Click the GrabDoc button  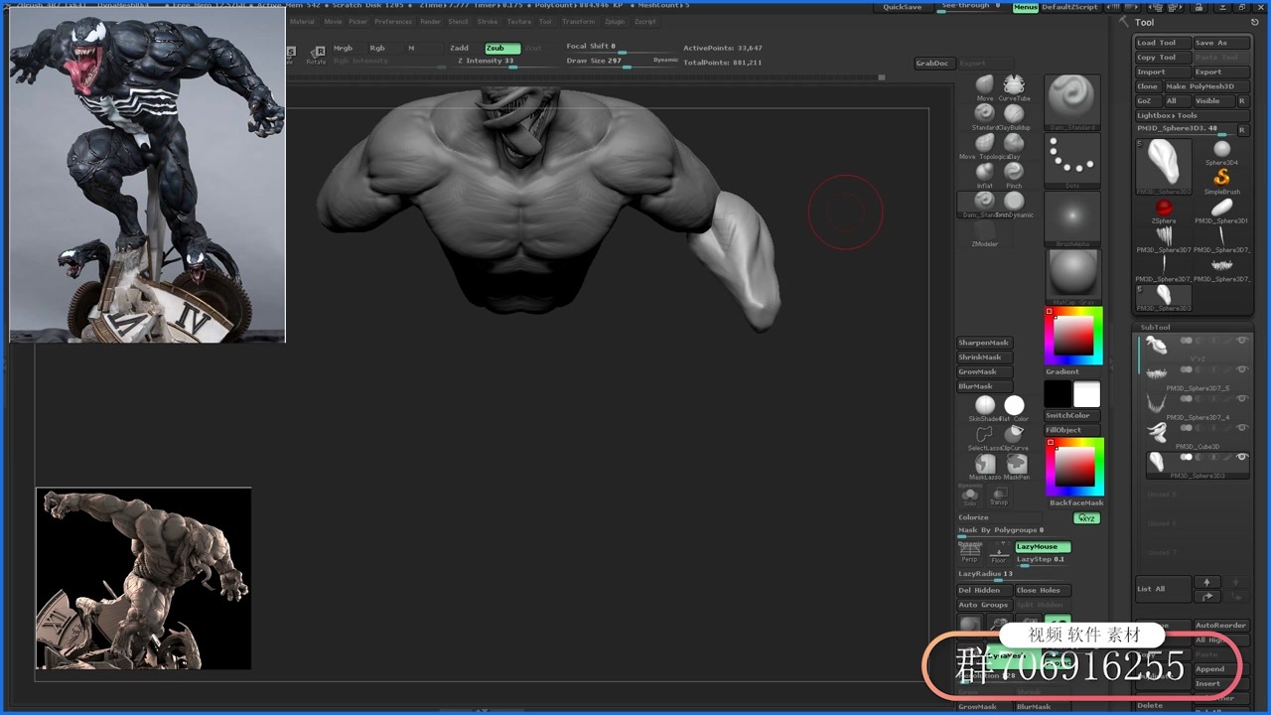(x=934, y=64)
